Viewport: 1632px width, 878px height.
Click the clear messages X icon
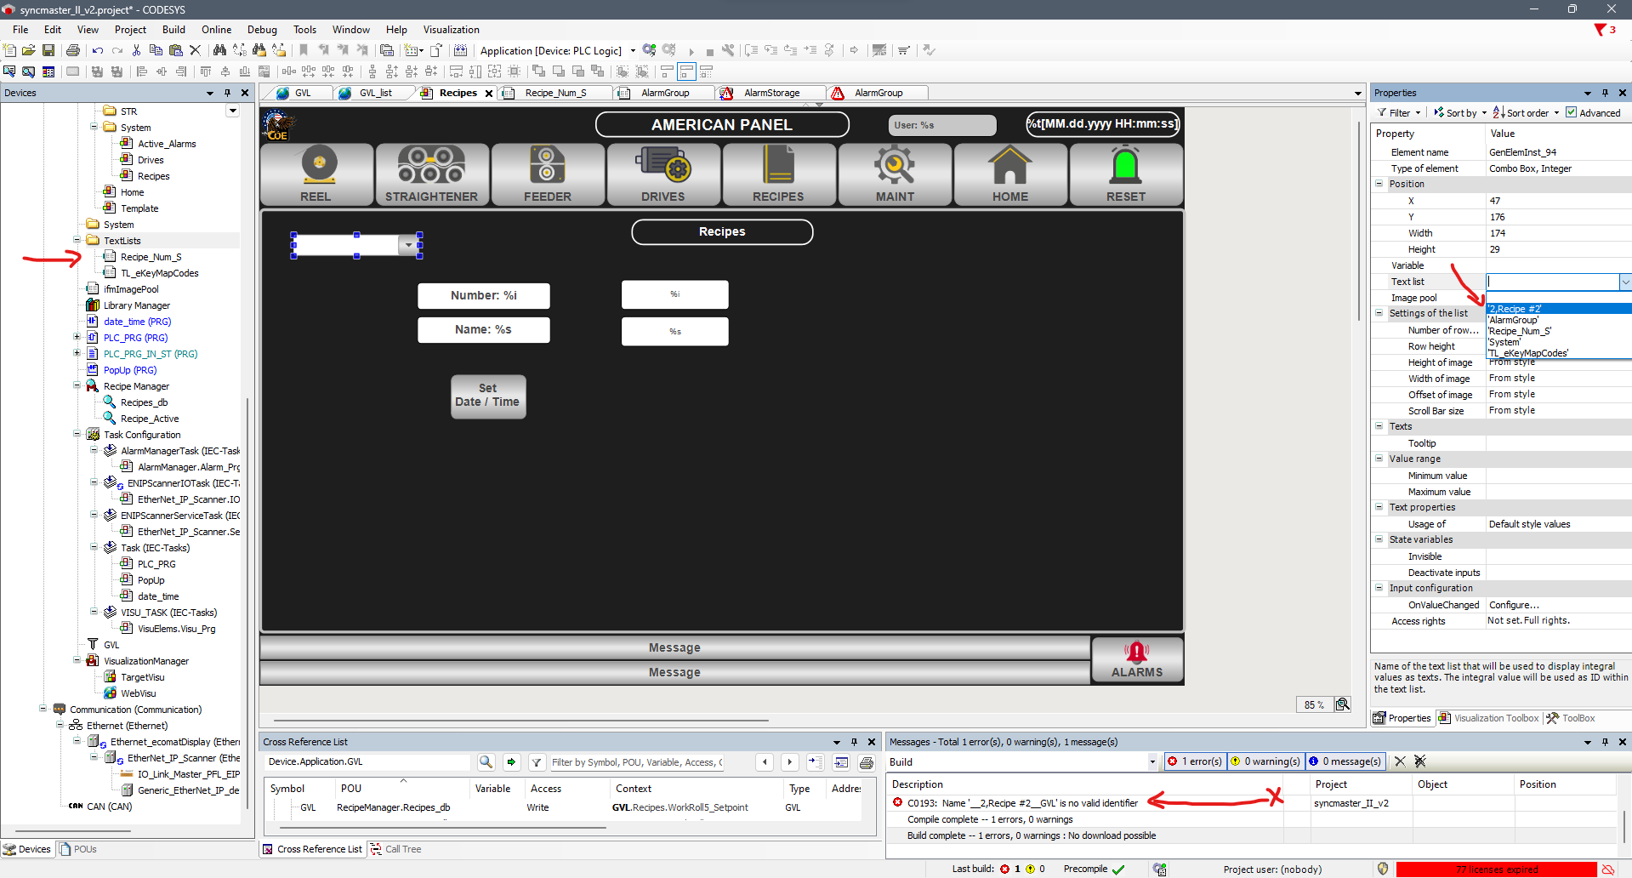1400,761
